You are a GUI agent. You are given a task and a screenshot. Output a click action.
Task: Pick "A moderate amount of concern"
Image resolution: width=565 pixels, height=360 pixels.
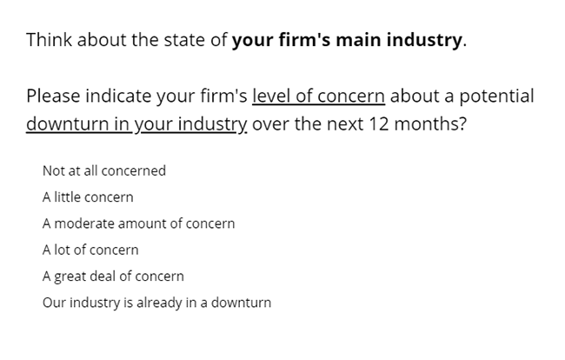[x=139, y=223]
